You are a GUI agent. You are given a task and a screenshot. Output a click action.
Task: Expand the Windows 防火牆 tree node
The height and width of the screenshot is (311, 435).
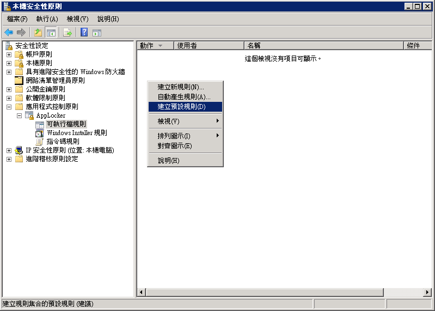(9, 72)
